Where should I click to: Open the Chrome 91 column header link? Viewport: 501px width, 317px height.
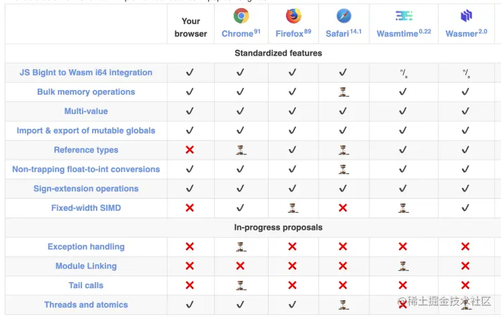tap(241, 33)
